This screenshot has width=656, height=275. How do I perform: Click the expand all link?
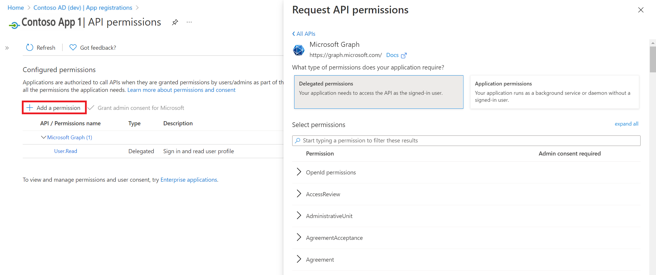pos(626,124)
